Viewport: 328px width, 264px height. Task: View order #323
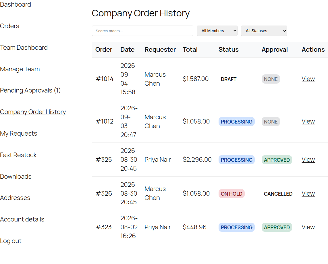click(308, 227)
